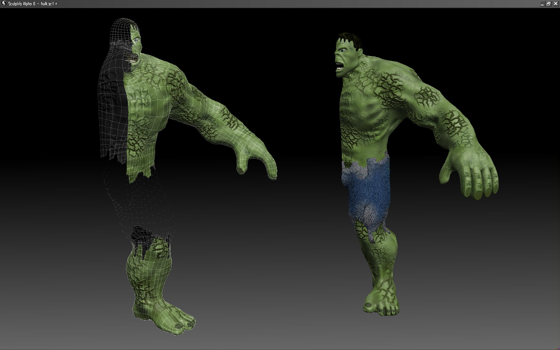The width and height of the screenshot is (560, 350).
Task: Minimize the Sculptris window
Action: (x=542, y=3)
